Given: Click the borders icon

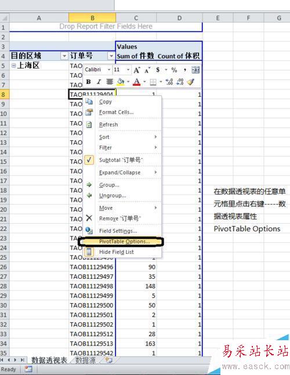Looking at the screenshot, I should [x=153, y=82].
